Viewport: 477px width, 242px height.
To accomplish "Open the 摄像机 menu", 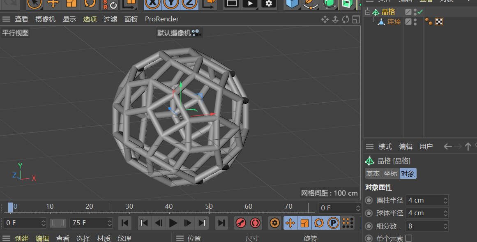I will (45, 19).
